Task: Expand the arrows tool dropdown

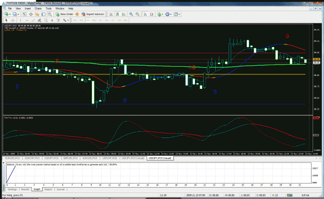Action: 68,20
